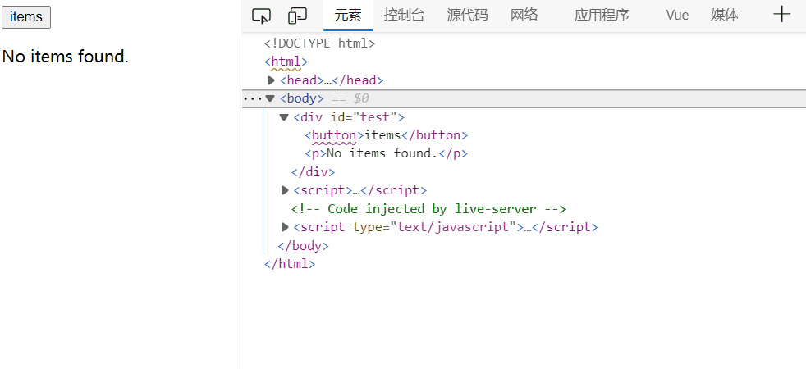Click the "No items found." page text
Image resolution: width=806 pixels, height=369 pixels.
pos(66,57)
